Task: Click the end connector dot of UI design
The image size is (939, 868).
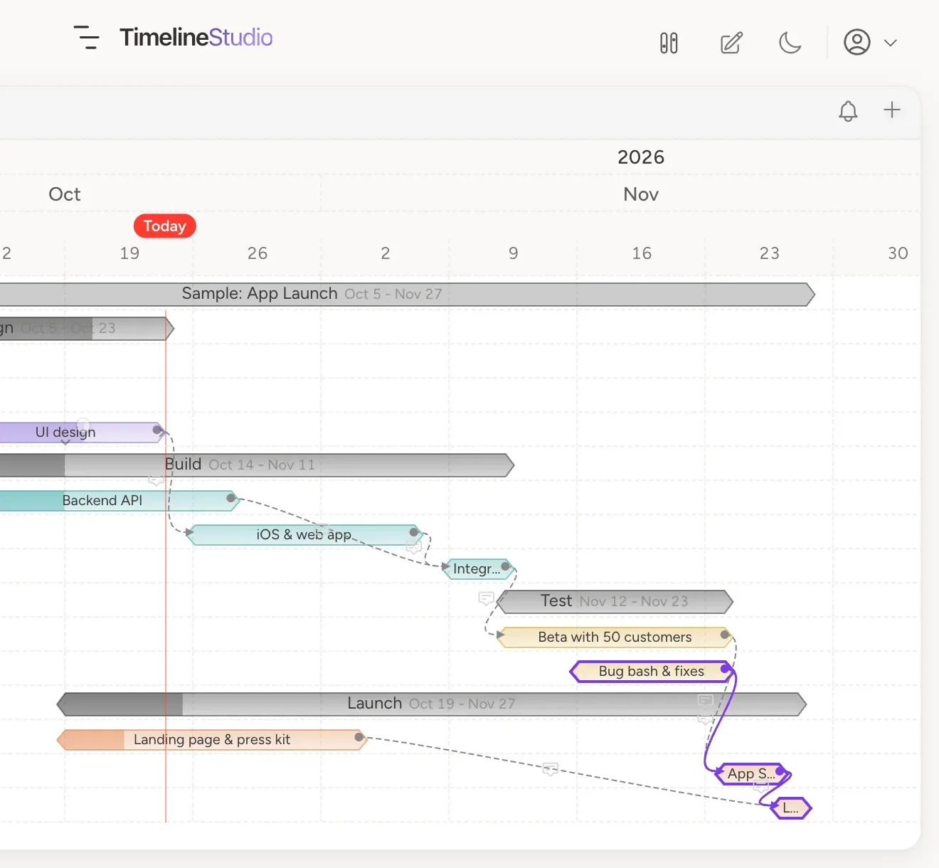Action: tap(157, 430)
